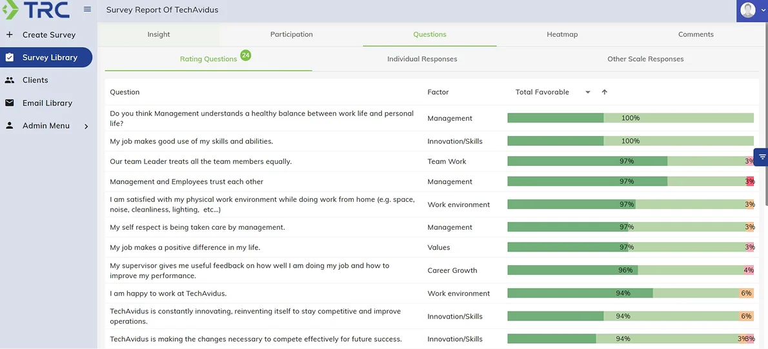Viewport: 768px width, 349px height.
Task: Click 'I am happy to work at TechAvidus.' question
Action: [x=168, y=294]
